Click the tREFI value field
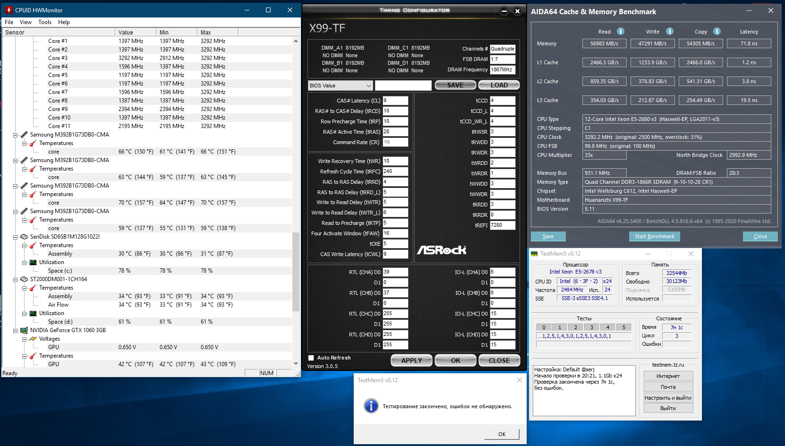The width and height of the screenshot is (785, 446). [503, 225]
